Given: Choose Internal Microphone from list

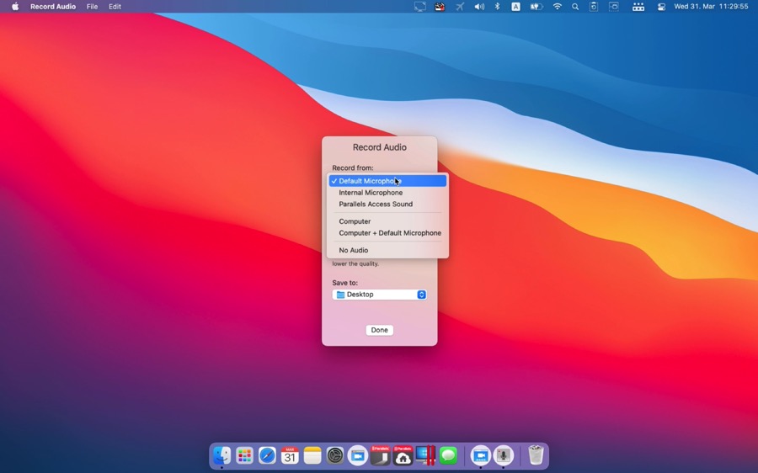Looking at the screenshot, I should coord(371,193).
